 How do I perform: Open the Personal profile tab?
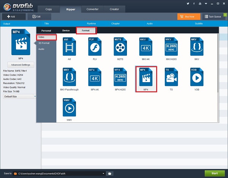[46, 30]
